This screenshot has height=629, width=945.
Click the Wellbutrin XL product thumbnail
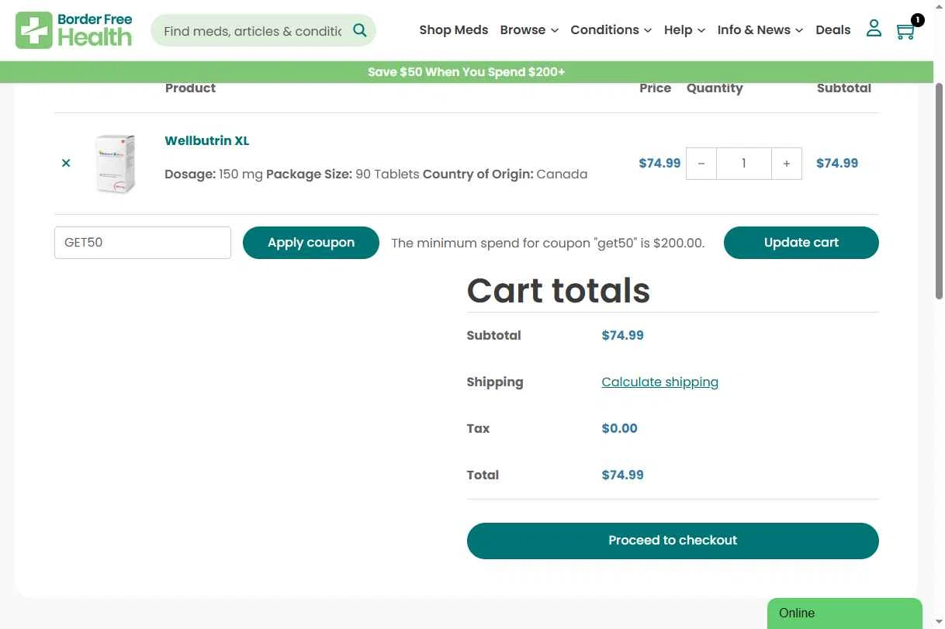115,164
